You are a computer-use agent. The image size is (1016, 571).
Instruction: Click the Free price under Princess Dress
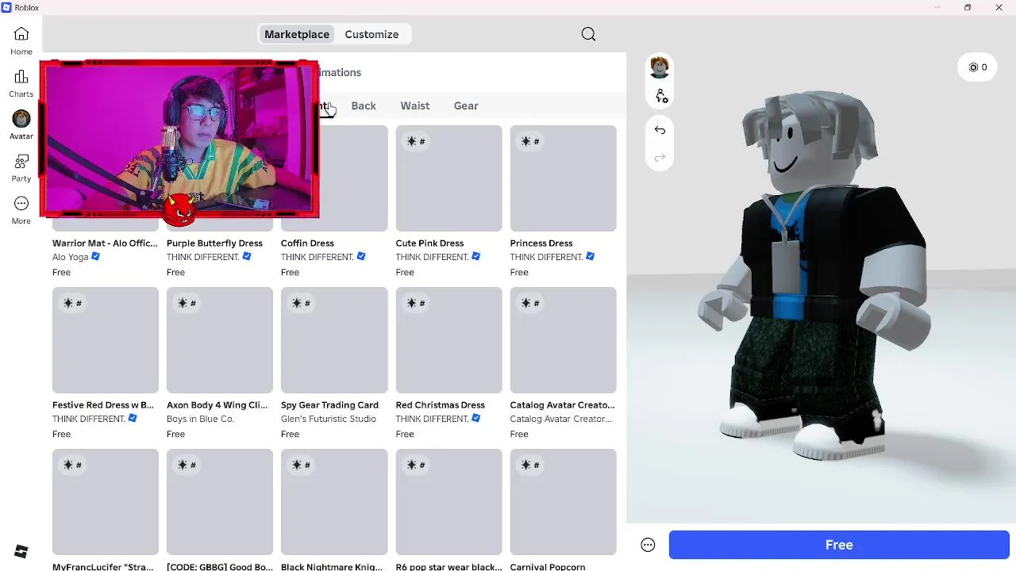coord(519,272)
